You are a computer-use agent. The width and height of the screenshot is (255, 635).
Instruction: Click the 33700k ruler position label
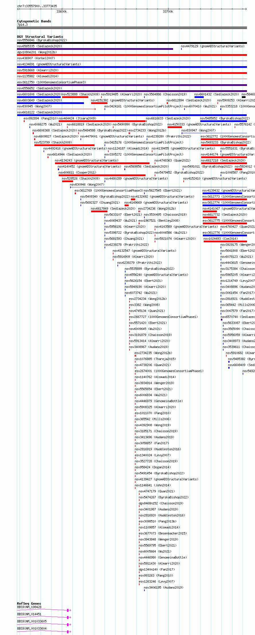[168, 12]
